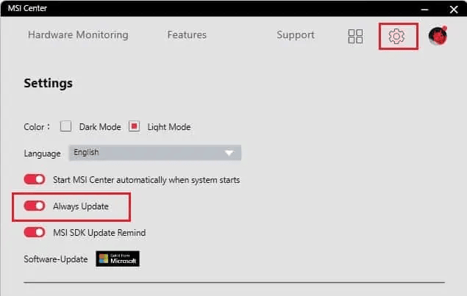Click the Dark Mode label

100,127
